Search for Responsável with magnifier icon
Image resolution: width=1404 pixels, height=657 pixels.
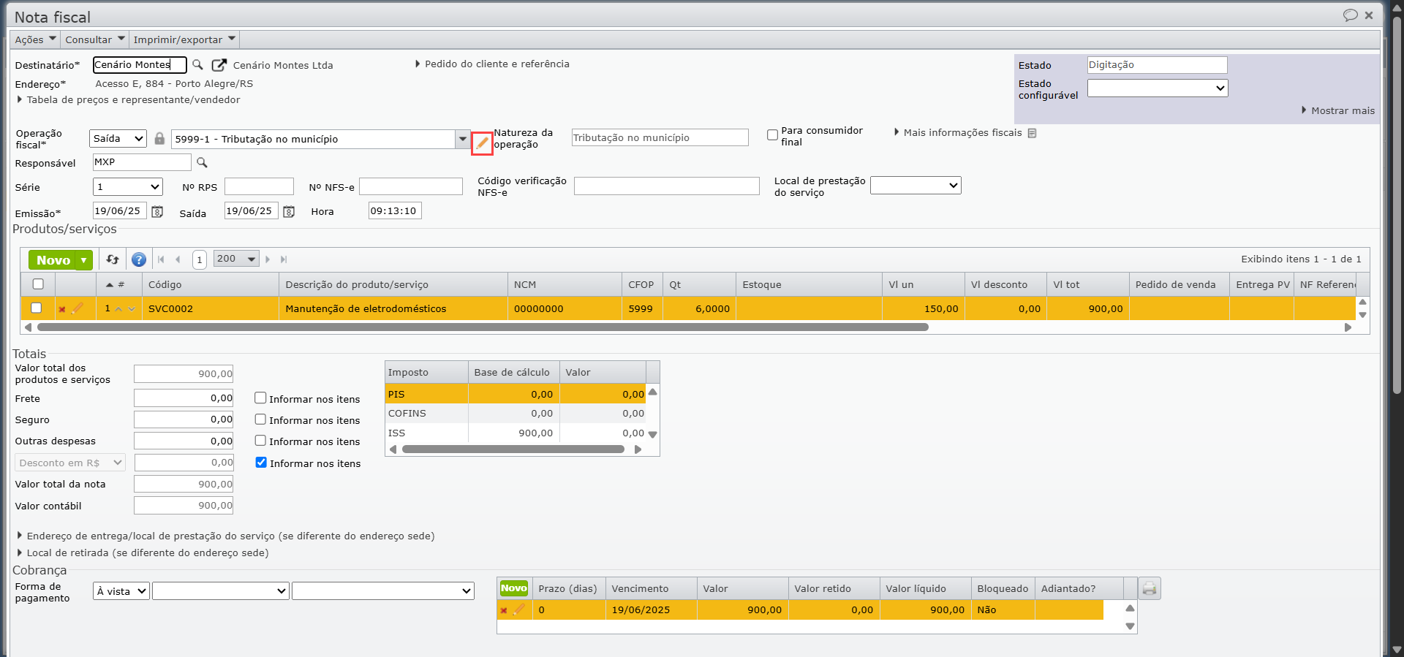click(202, 162)
